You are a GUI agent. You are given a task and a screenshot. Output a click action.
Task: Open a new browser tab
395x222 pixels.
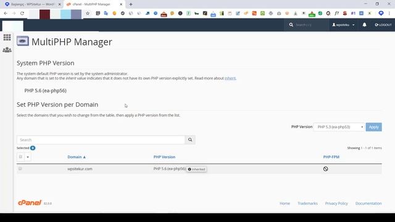[131, 4]
